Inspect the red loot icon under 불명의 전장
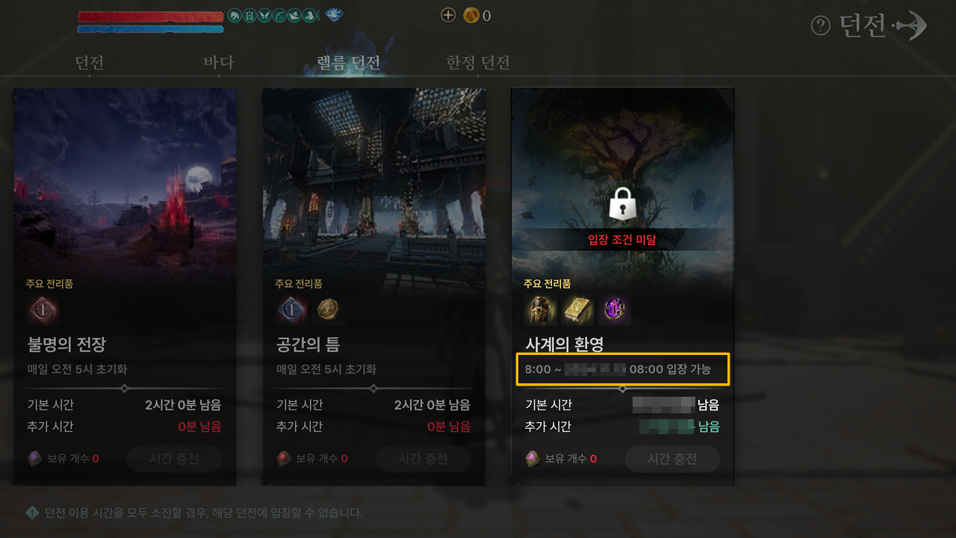Screen dimensions: 956x538 (43, 310)
